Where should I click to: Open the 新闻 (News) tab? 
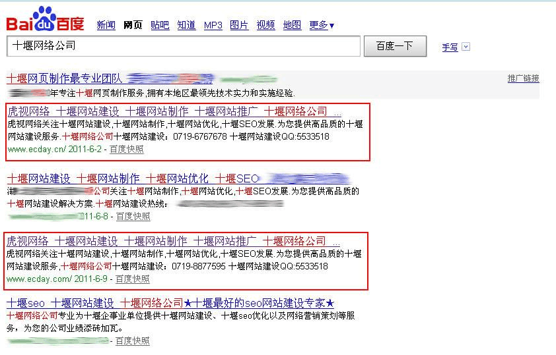coord(106,26)
